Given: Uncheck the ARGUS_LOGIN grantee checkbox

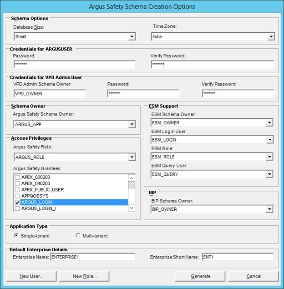Looking at the screenshot, I should point(17,202).
